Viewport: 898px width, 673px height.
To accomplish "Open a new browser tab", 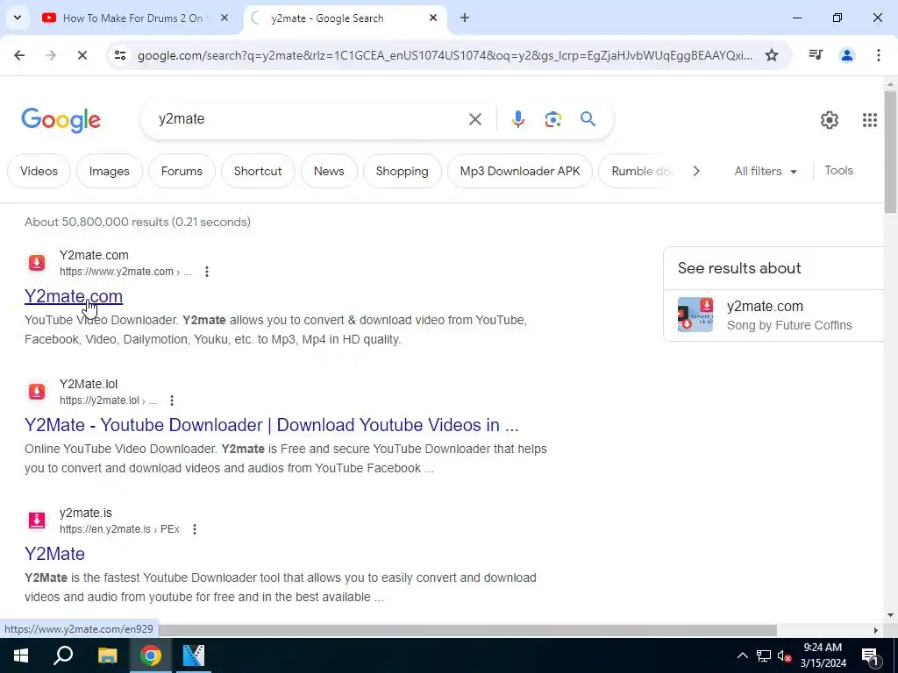I will pos(465,18).
